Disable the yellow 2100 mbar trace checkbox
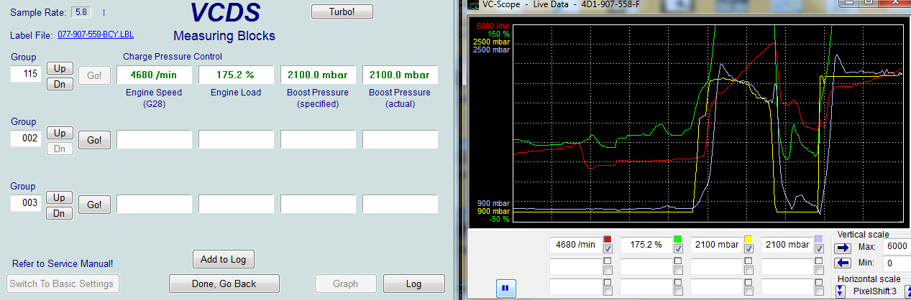 (x=748, y=249)
